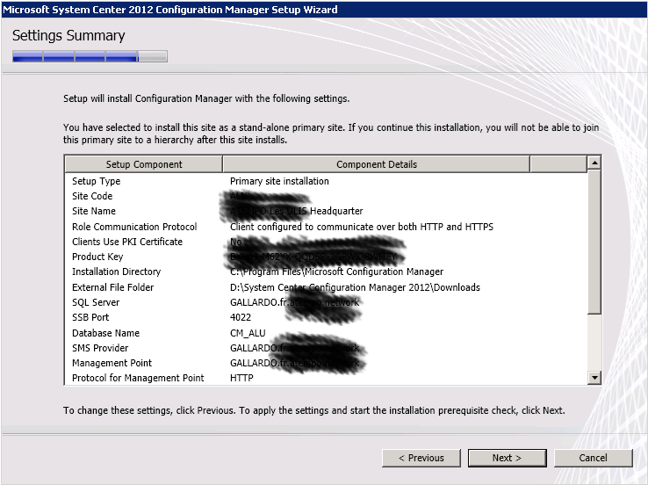Image resolution: width=648 pixels, height=485 pixels.
Task: Select the Role Communication Protocol label
Action: 134,227
